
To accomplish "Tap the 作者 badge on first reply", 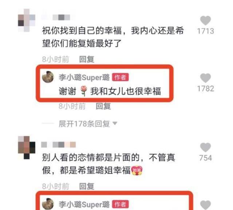I will pyautogui.click(x=120, y=77).
